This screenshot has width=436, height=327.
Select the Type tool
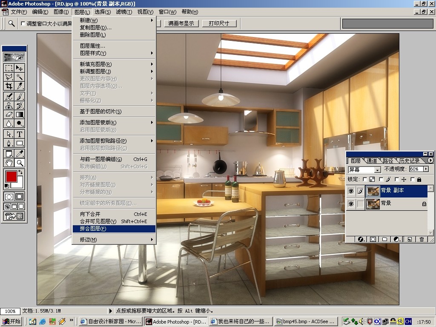(20, 134)
